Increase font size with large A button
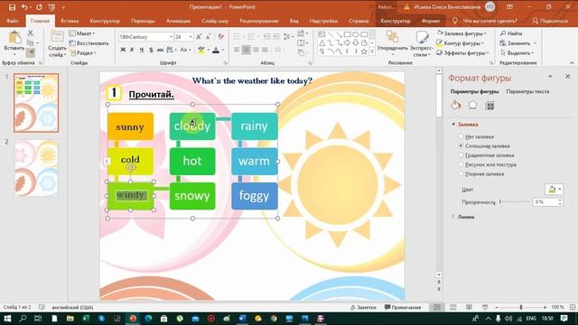The width and height of the screenshot is (578, 325). (x=199, y=37)
